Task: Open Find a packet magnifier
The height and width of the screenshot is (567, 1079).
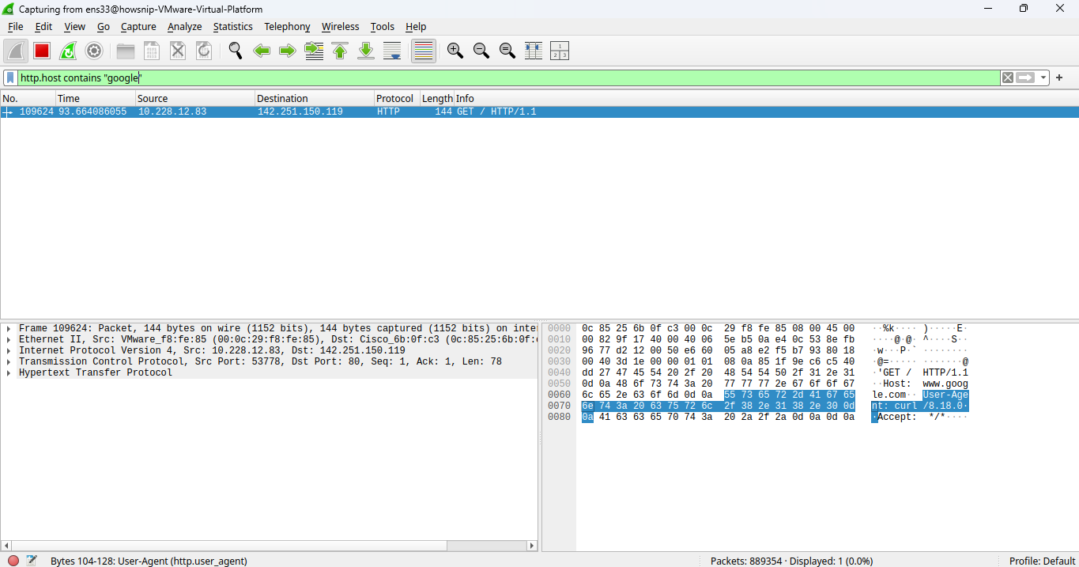Action: click(x=236, y=51)
